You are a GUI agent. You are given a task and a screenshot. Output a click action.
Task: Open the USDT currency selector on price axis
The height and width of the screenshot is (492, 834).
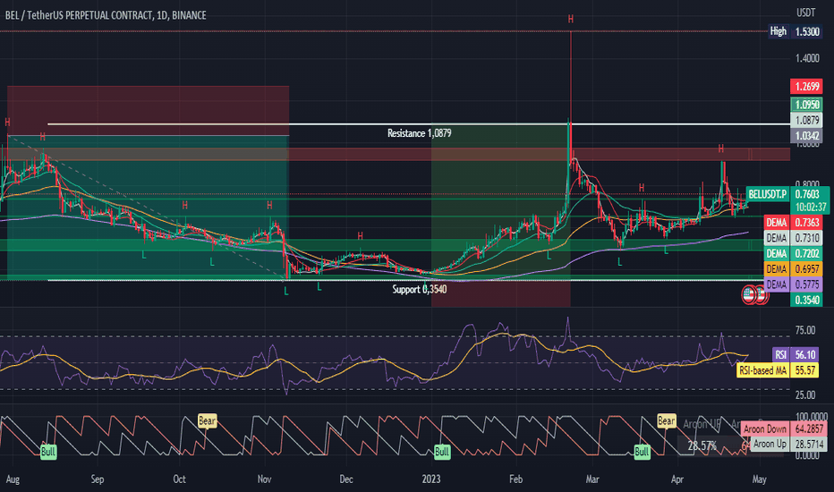[x=805, y=12]
